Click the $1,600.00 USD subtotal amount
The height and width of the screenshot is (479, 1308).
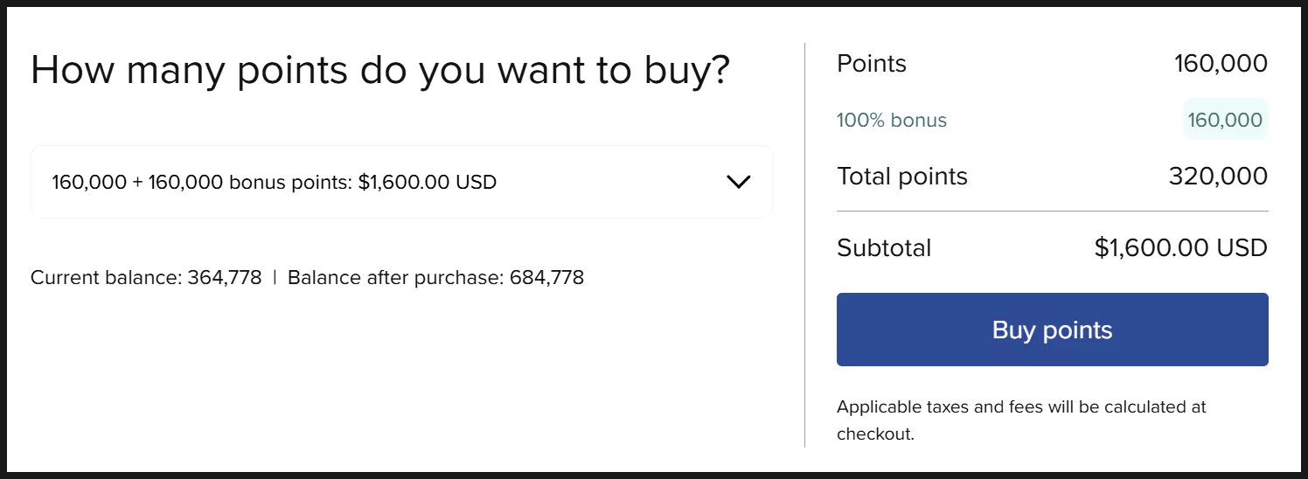pos(1180,248)
